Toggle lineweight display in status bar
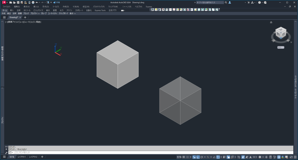Image resolution: width=298 pixels, height=160 pixels. click(x=224, y=157)
